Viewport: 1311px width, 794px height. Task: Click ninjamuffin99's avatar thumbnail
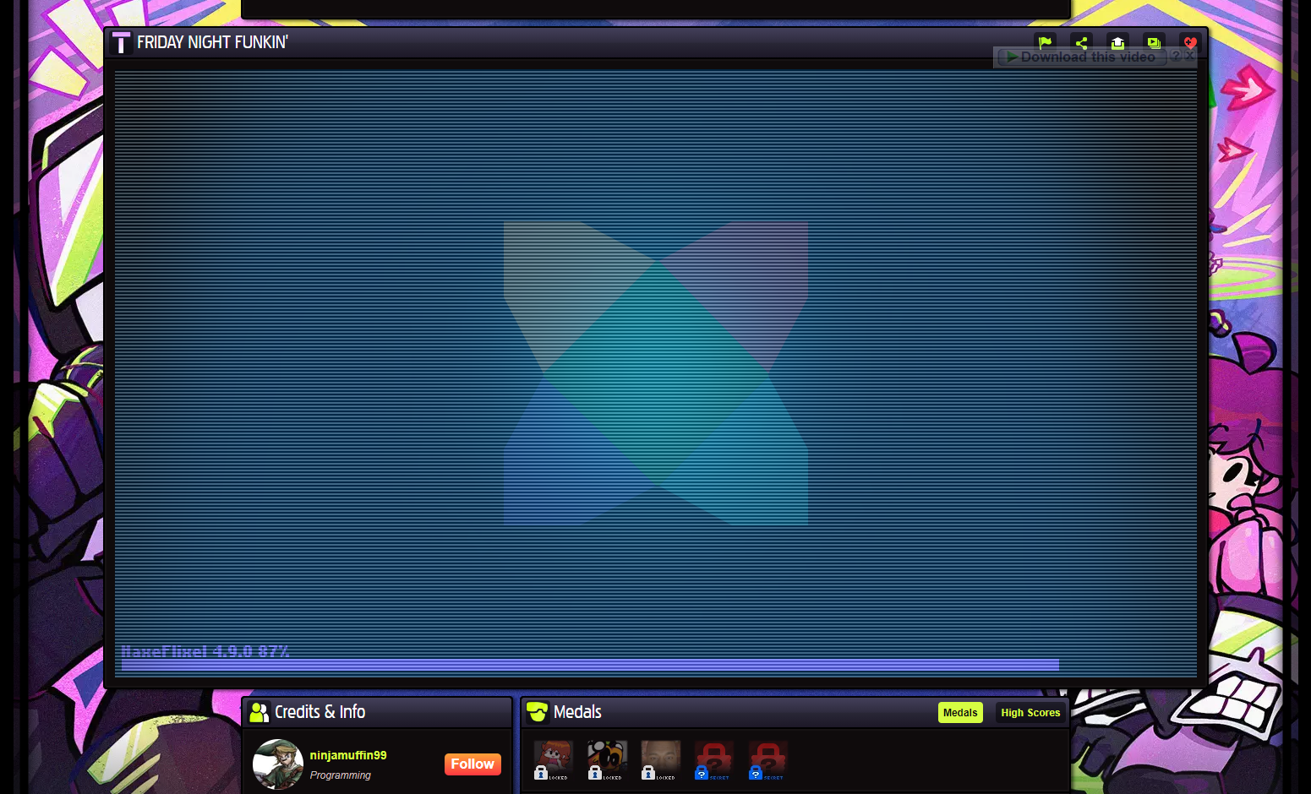pyautogui.click(x=278, y=764)
